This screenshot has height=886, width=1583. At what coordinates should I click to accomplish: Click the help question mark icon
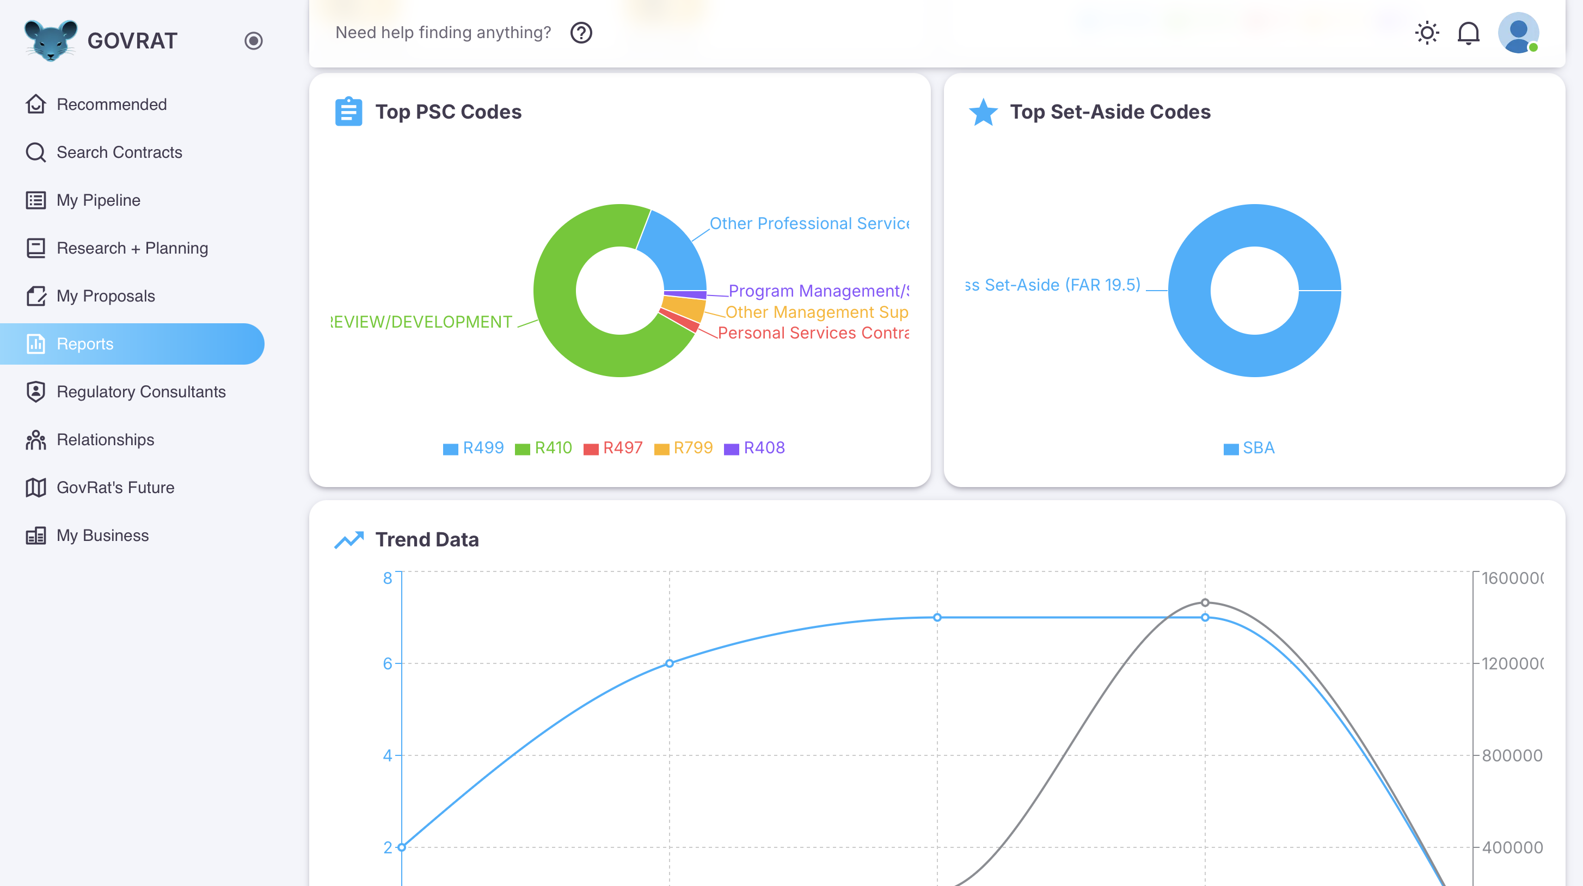[x=581, y=33]
